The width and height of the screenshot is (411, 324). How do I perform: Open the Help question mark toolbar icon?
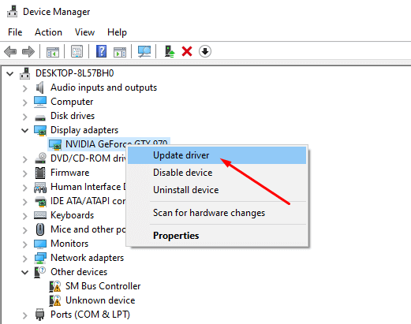point(101,51)
